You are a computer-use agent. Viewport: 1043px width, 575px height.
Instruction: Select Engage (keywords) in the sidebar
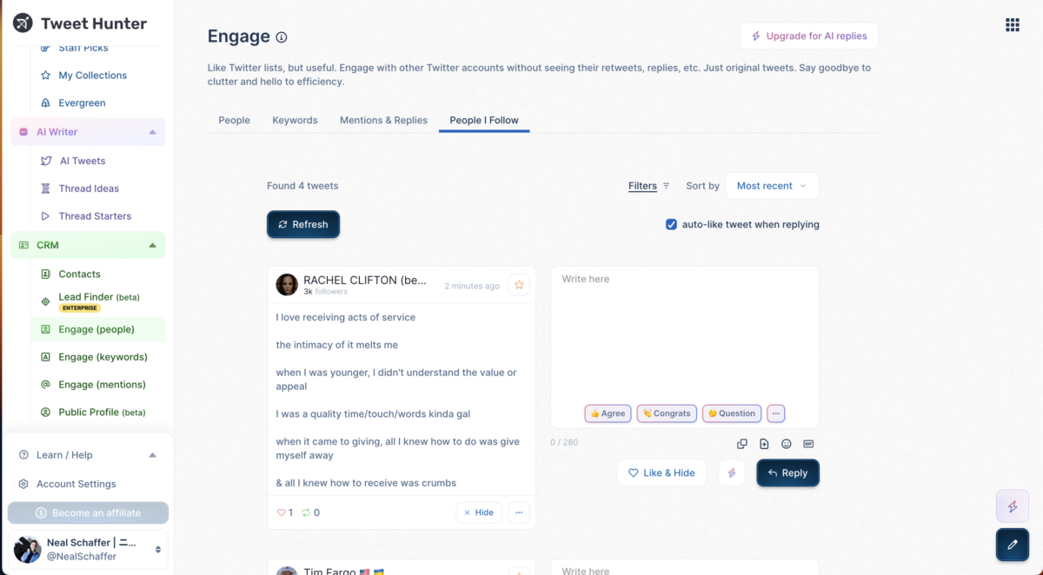(103, 357)
